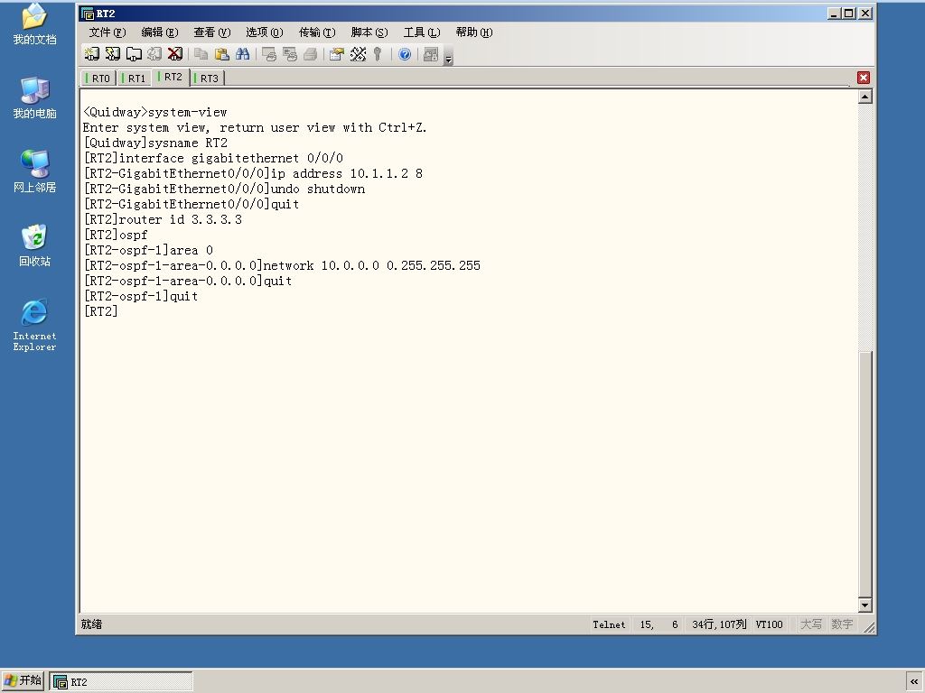Switch to the RT1 session tab
Viewport: 925px width, 693px height.
pos(134,79)
